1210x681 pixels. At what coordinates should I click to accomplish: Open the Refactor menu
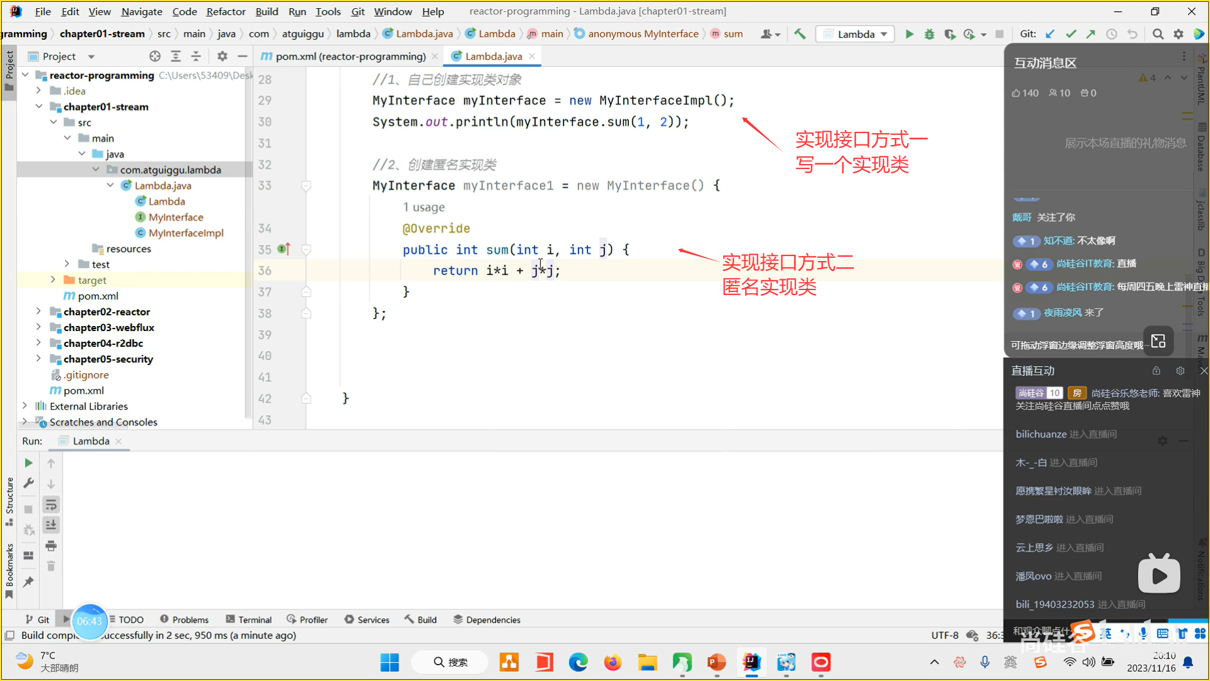click(226, 11)
